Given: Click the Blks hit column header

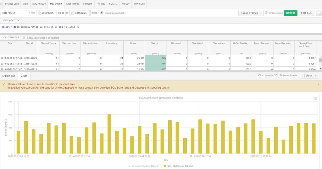Looking at the screenshot, I should point(155,48).
